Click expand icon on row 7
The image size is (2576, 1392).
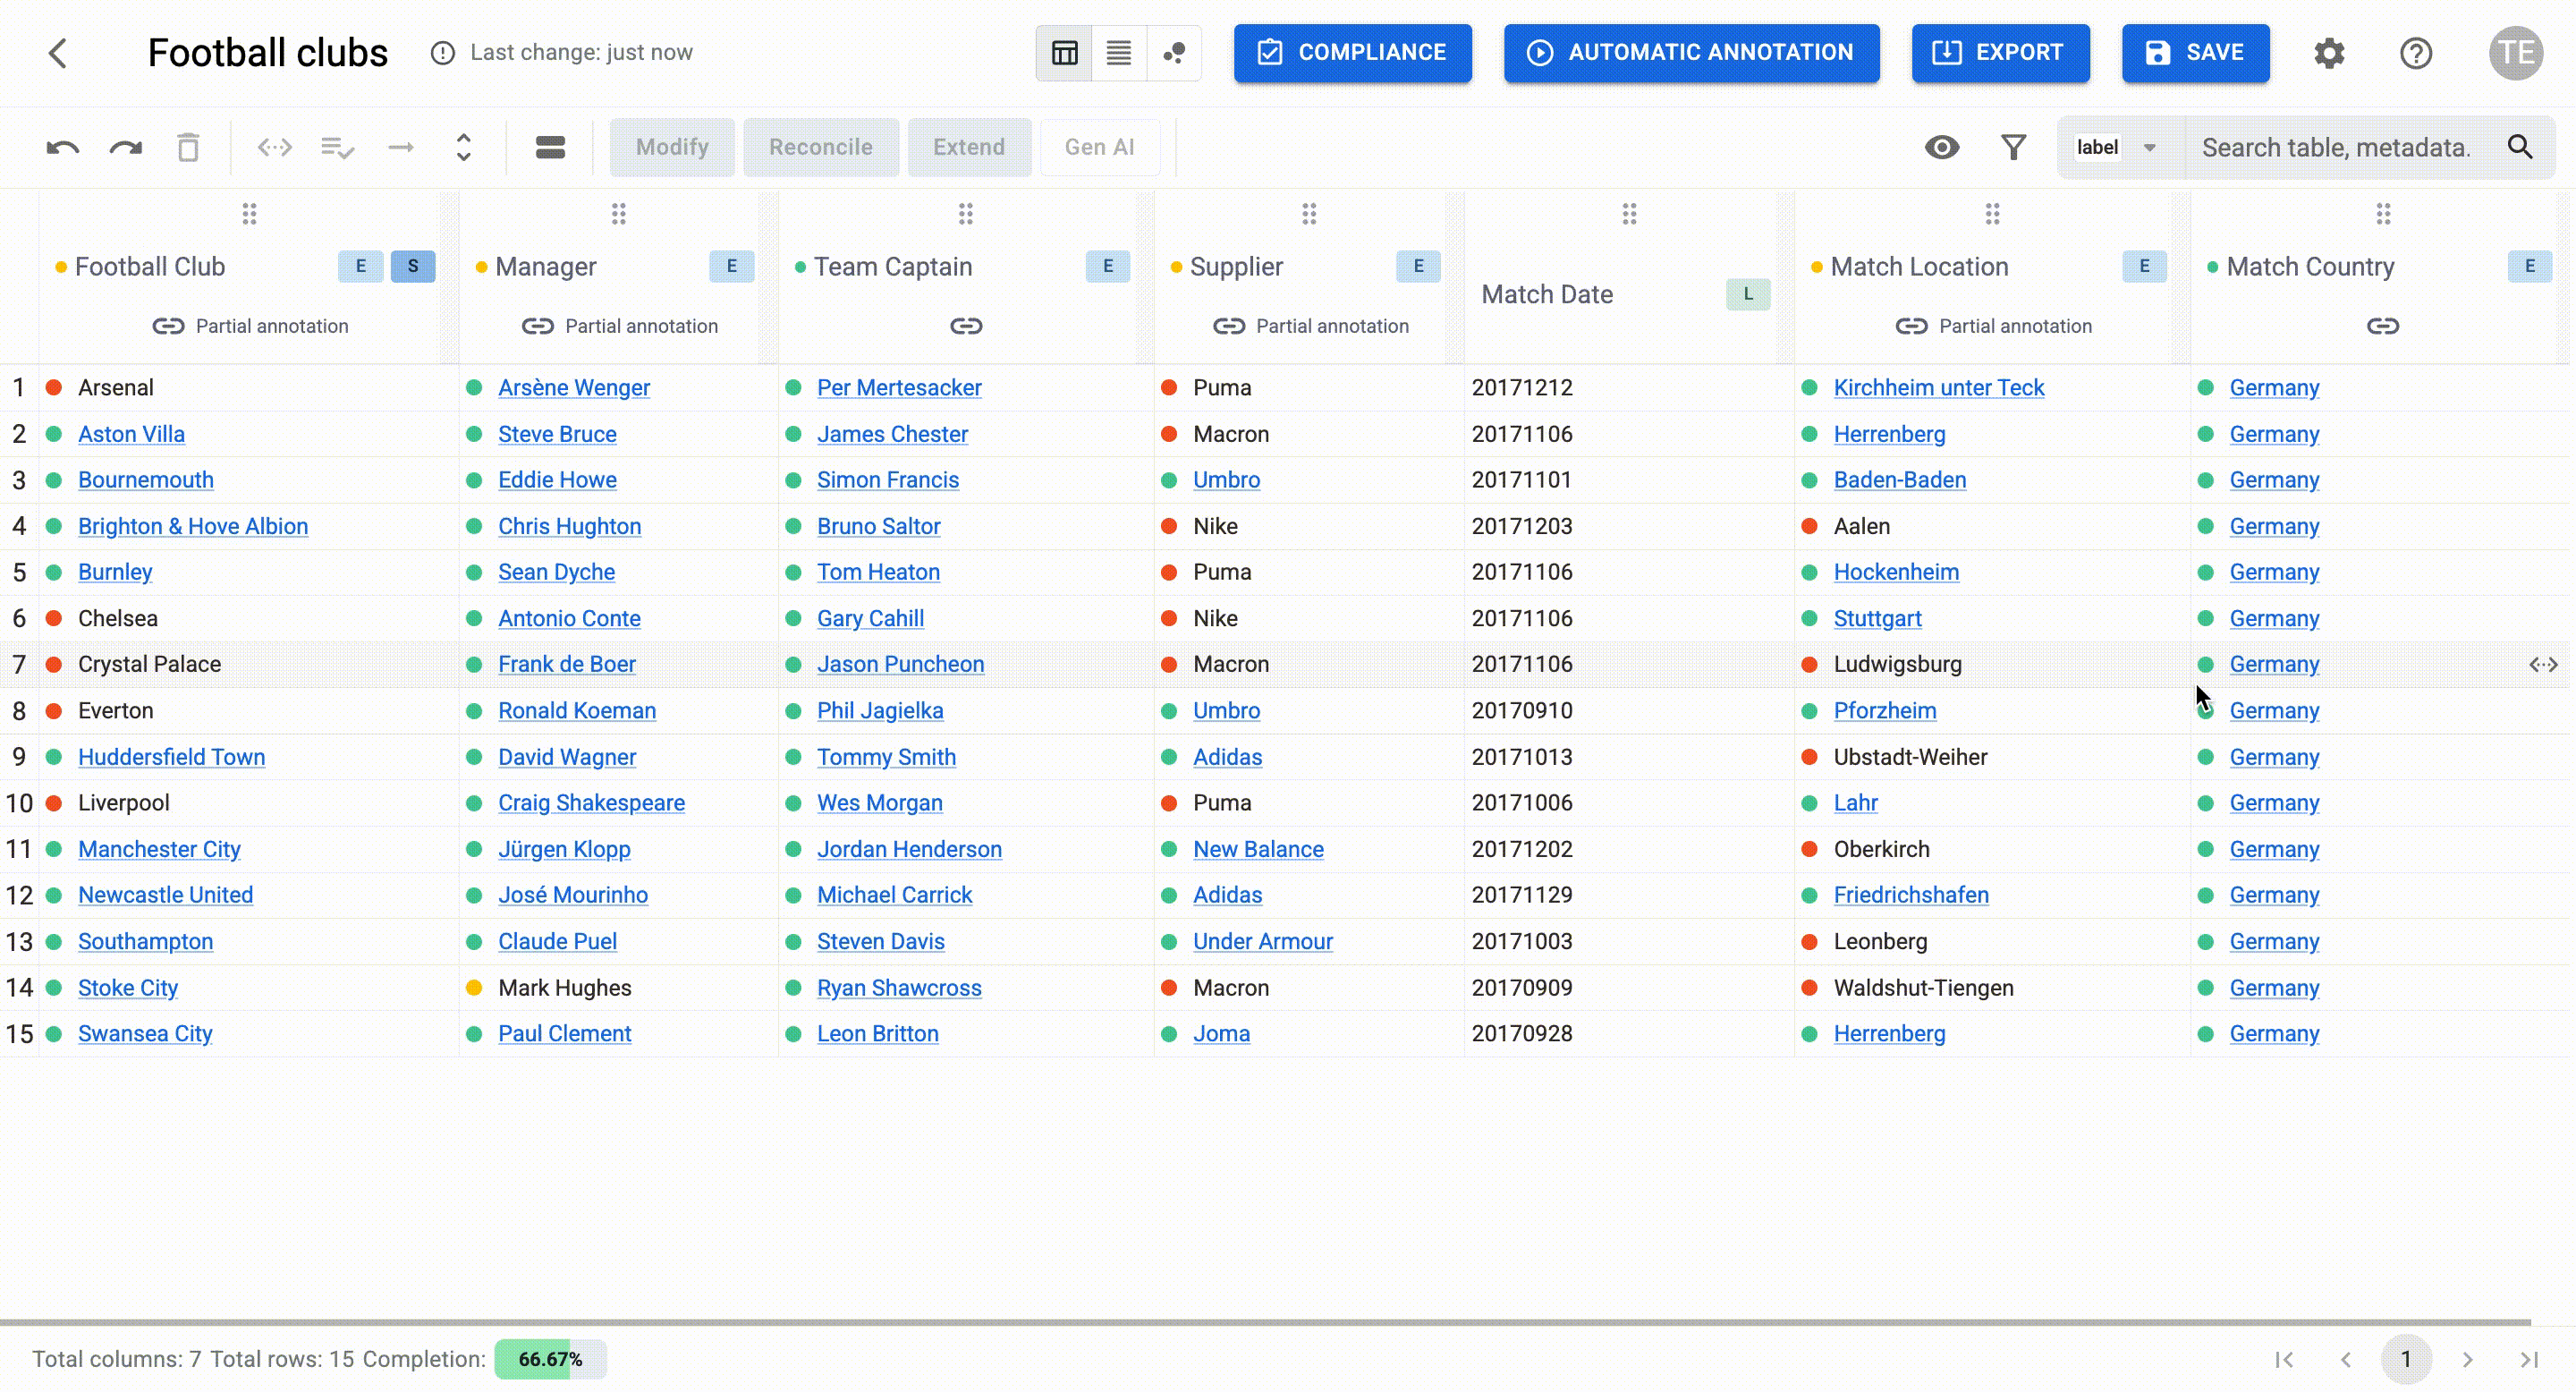click(x=2543, y=665)
